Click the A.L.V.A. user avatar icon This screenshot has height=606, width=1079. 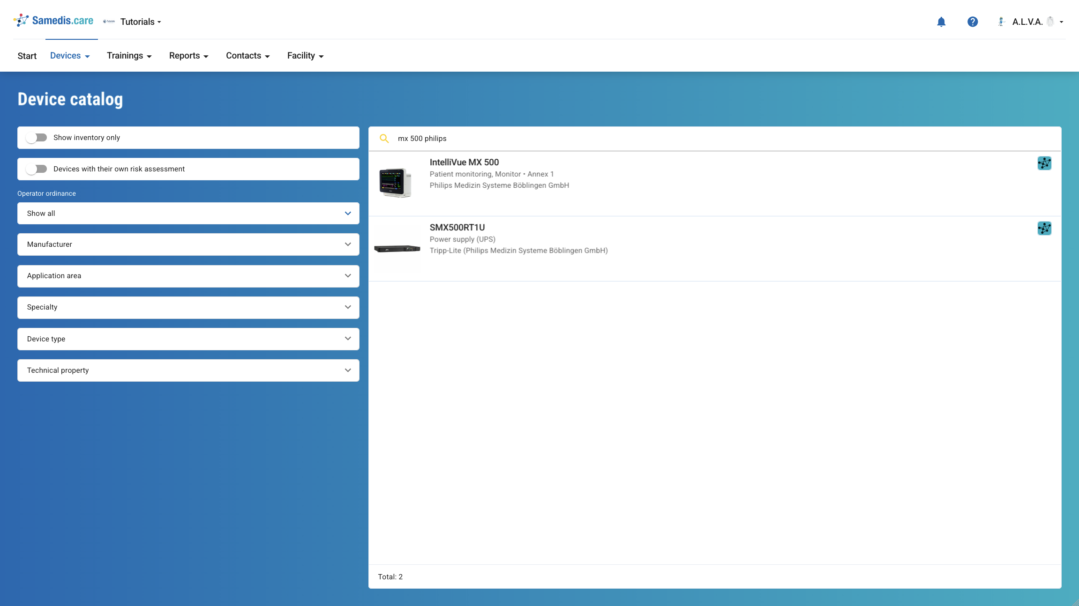[x=1001, y=22]
